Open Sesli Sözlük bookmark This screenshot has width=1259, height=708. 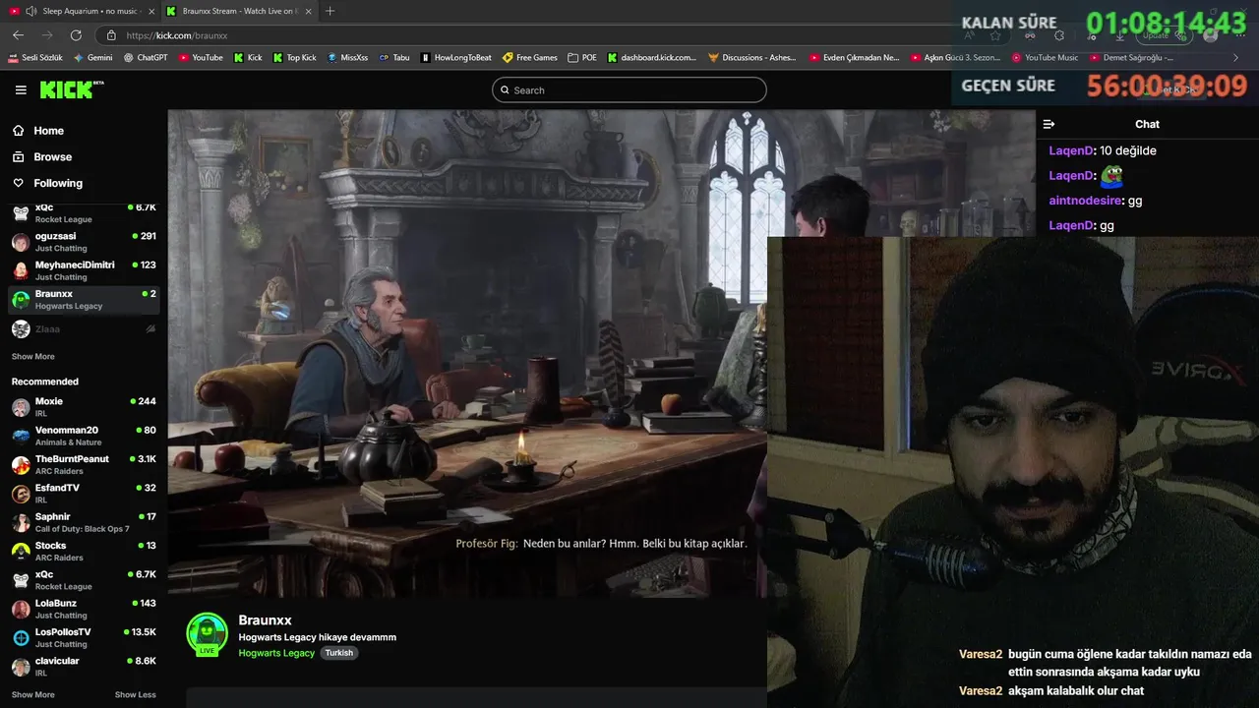[x=35, y=58]
